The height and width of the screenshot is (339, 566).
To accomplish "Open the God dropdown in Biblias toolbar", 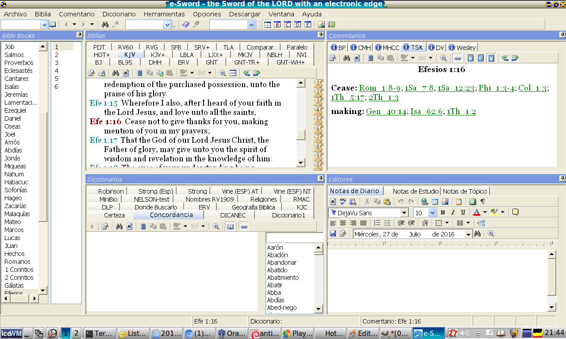I will tap(210, 73).
